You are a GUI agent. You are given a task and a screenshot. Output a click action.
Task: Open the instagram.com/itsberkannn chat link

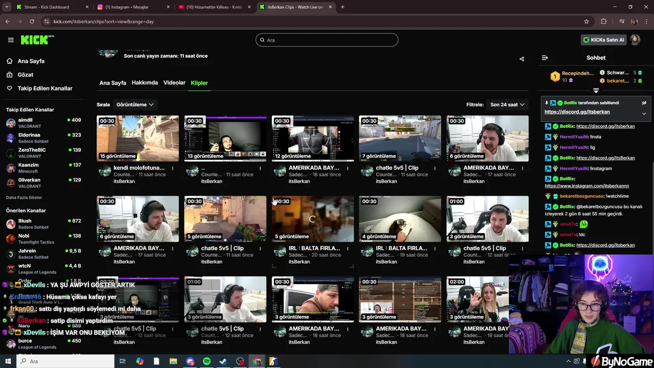coord(587,186)
